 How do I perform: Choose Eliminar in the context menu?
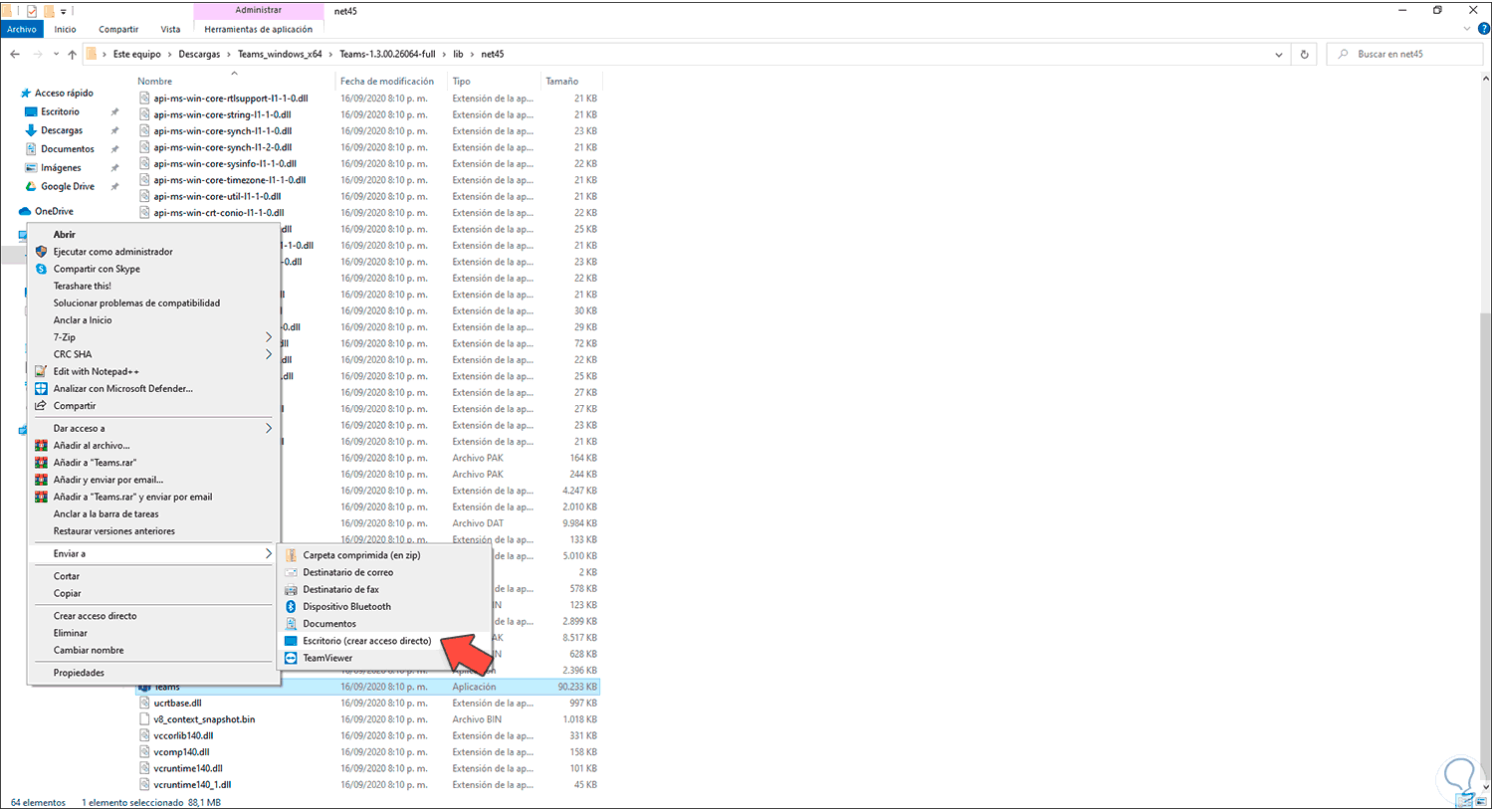pyautogui.click(x=71, y=634)
